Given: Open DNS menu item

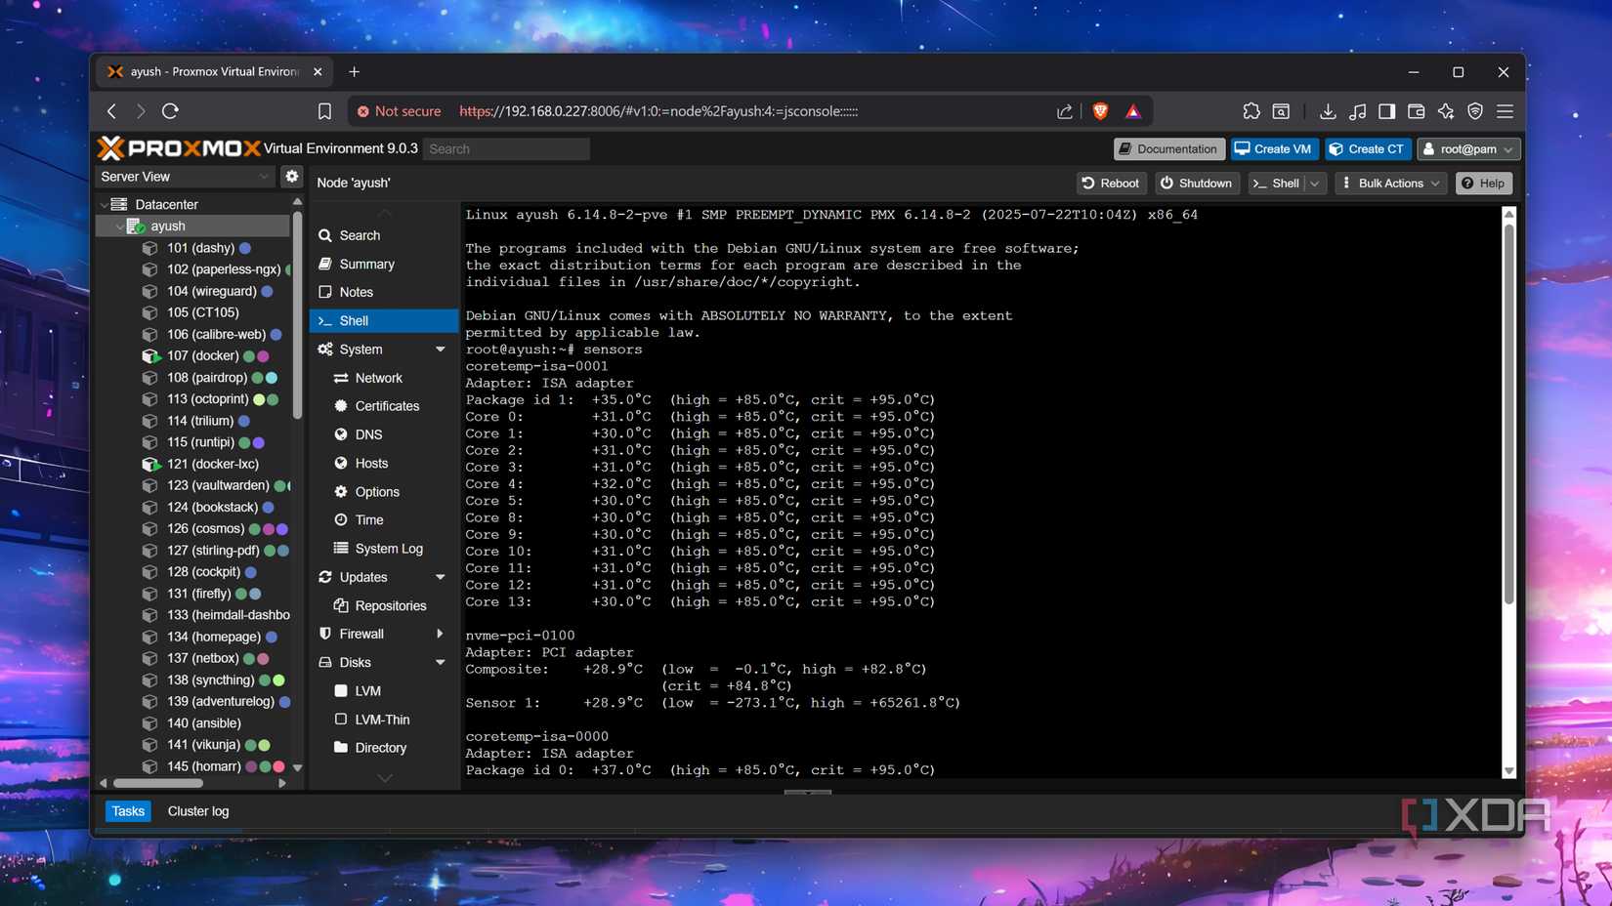Looking at the screenshot, I should point(384,434).
